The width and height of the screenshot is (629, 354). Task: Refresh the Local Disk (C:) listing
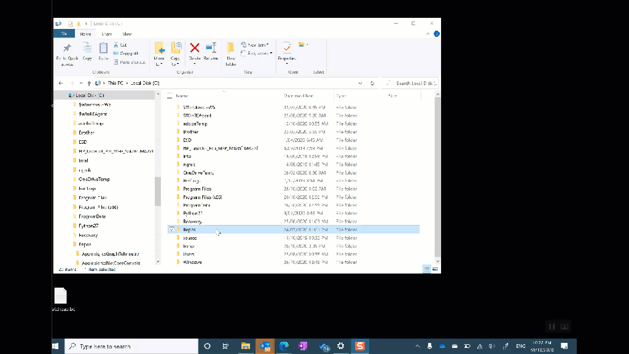pyautogui.click(x=372, y=83)
